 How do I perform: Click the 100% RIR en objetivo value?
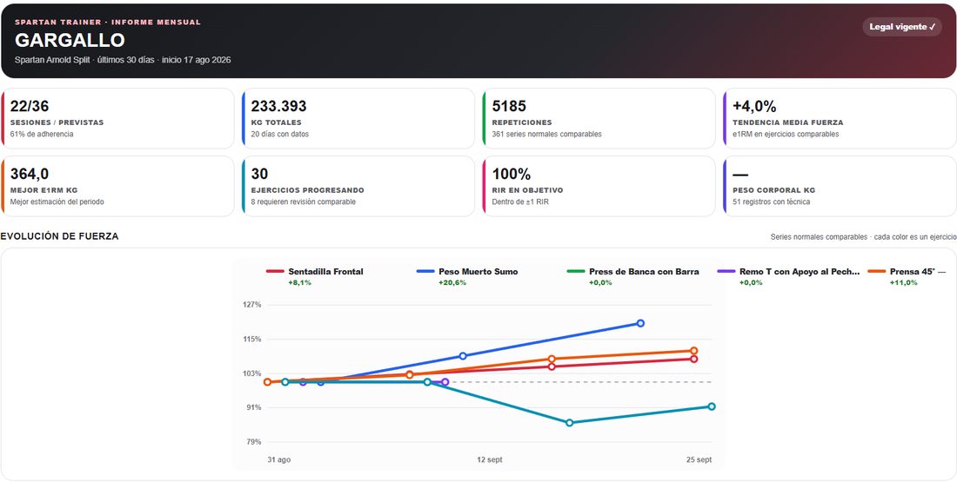coord(512,175)
